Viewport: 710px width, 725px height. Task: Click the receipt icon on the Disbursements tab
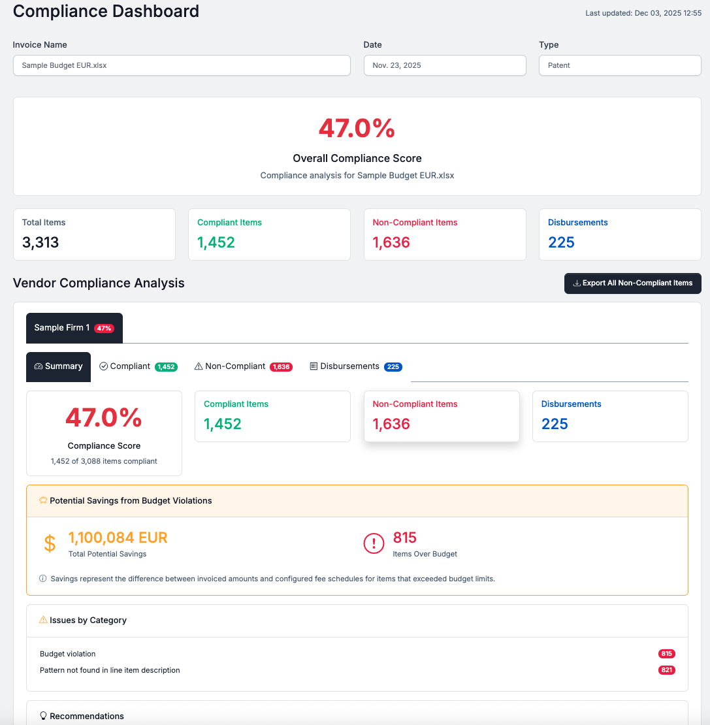(x=314, y=366)
